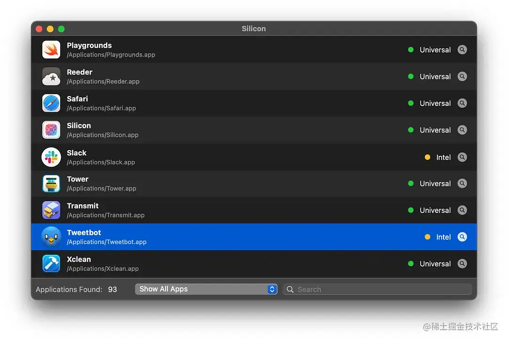Click the /Applications/Reeder.app path
The image size is (508, 341).
pyautogui.click(x=103, y=81)
